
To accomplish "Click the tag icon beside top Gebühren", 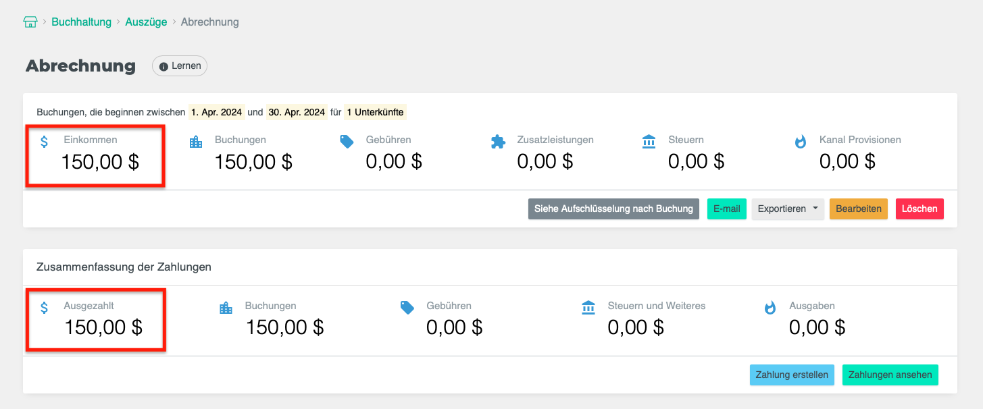I will click(347, 142).
